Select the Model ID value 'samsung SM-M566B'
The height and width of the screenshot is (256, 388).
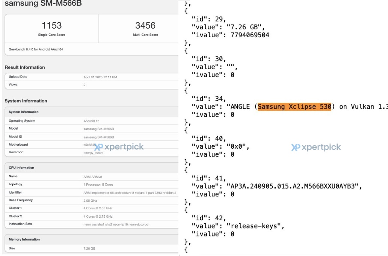point(99,137)
